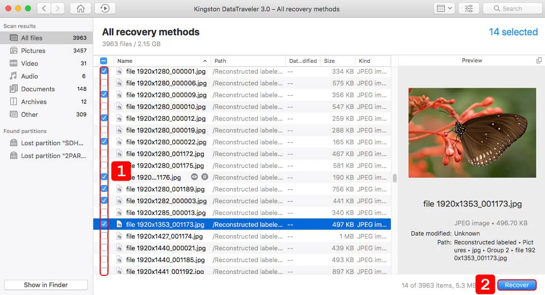Open the Pictures category in sidebar
Screen dimensions: 545x295
(33, 51)
